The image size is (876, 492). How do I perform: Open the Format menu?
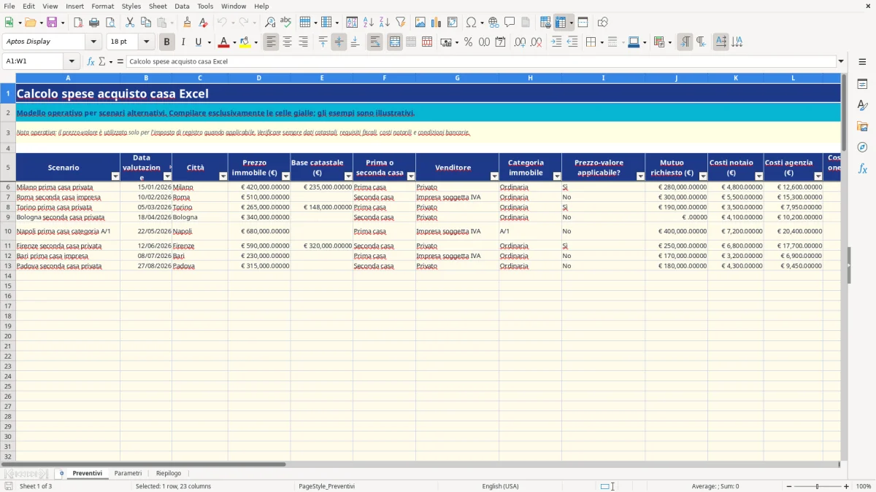[x=102, y=6]
